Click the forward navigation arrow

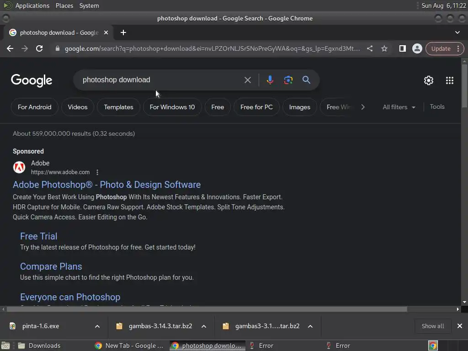point(25,48)
